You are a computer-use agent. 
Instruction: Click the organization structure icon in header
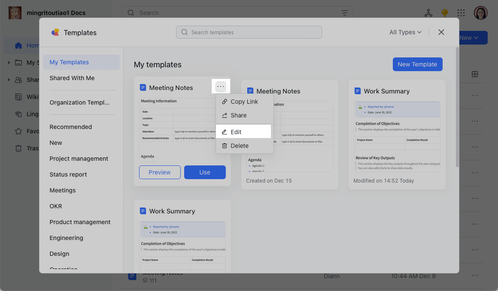[428, 13]
